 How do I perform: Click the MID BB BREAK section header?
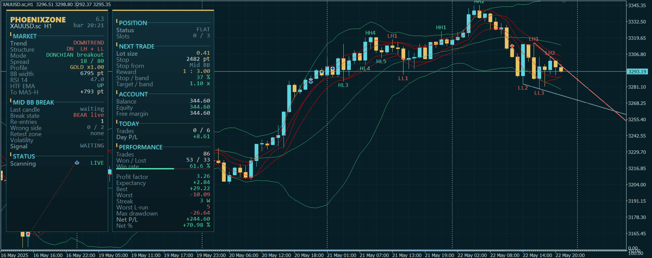tap(33, 102)
